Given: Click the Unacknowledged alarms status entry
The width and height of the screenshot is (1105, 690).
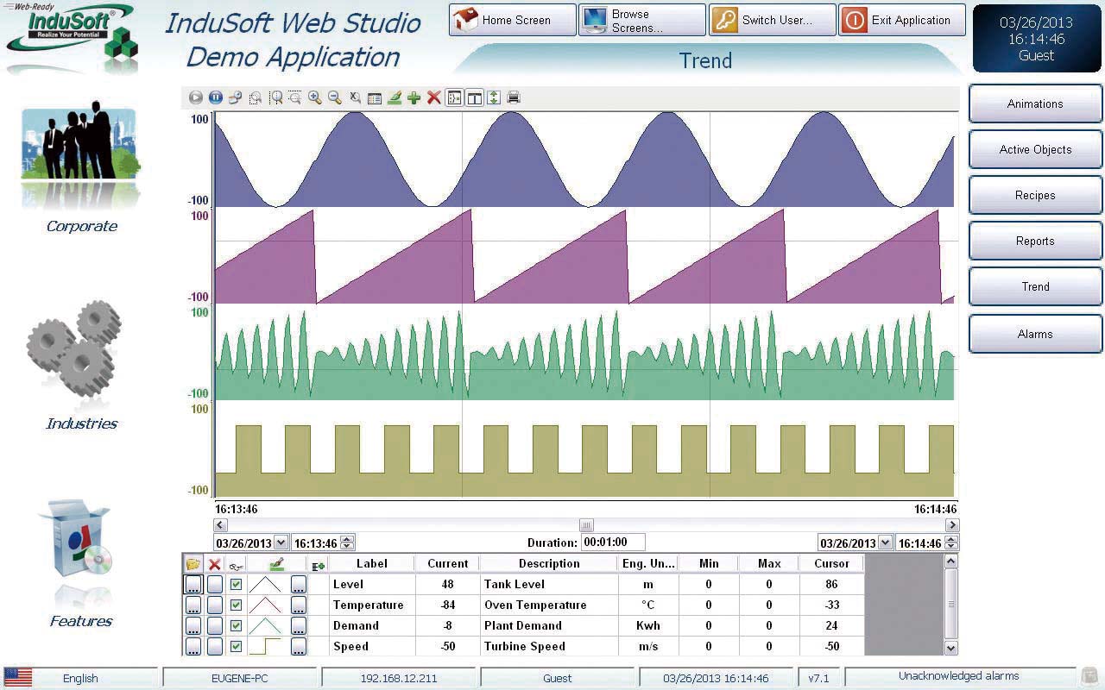Looking at the screenshot, I should (x=958, y=676).
